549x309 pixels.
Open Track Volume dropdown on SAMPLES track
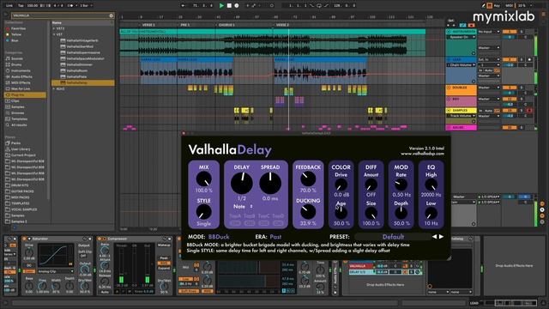click(462, 116)
